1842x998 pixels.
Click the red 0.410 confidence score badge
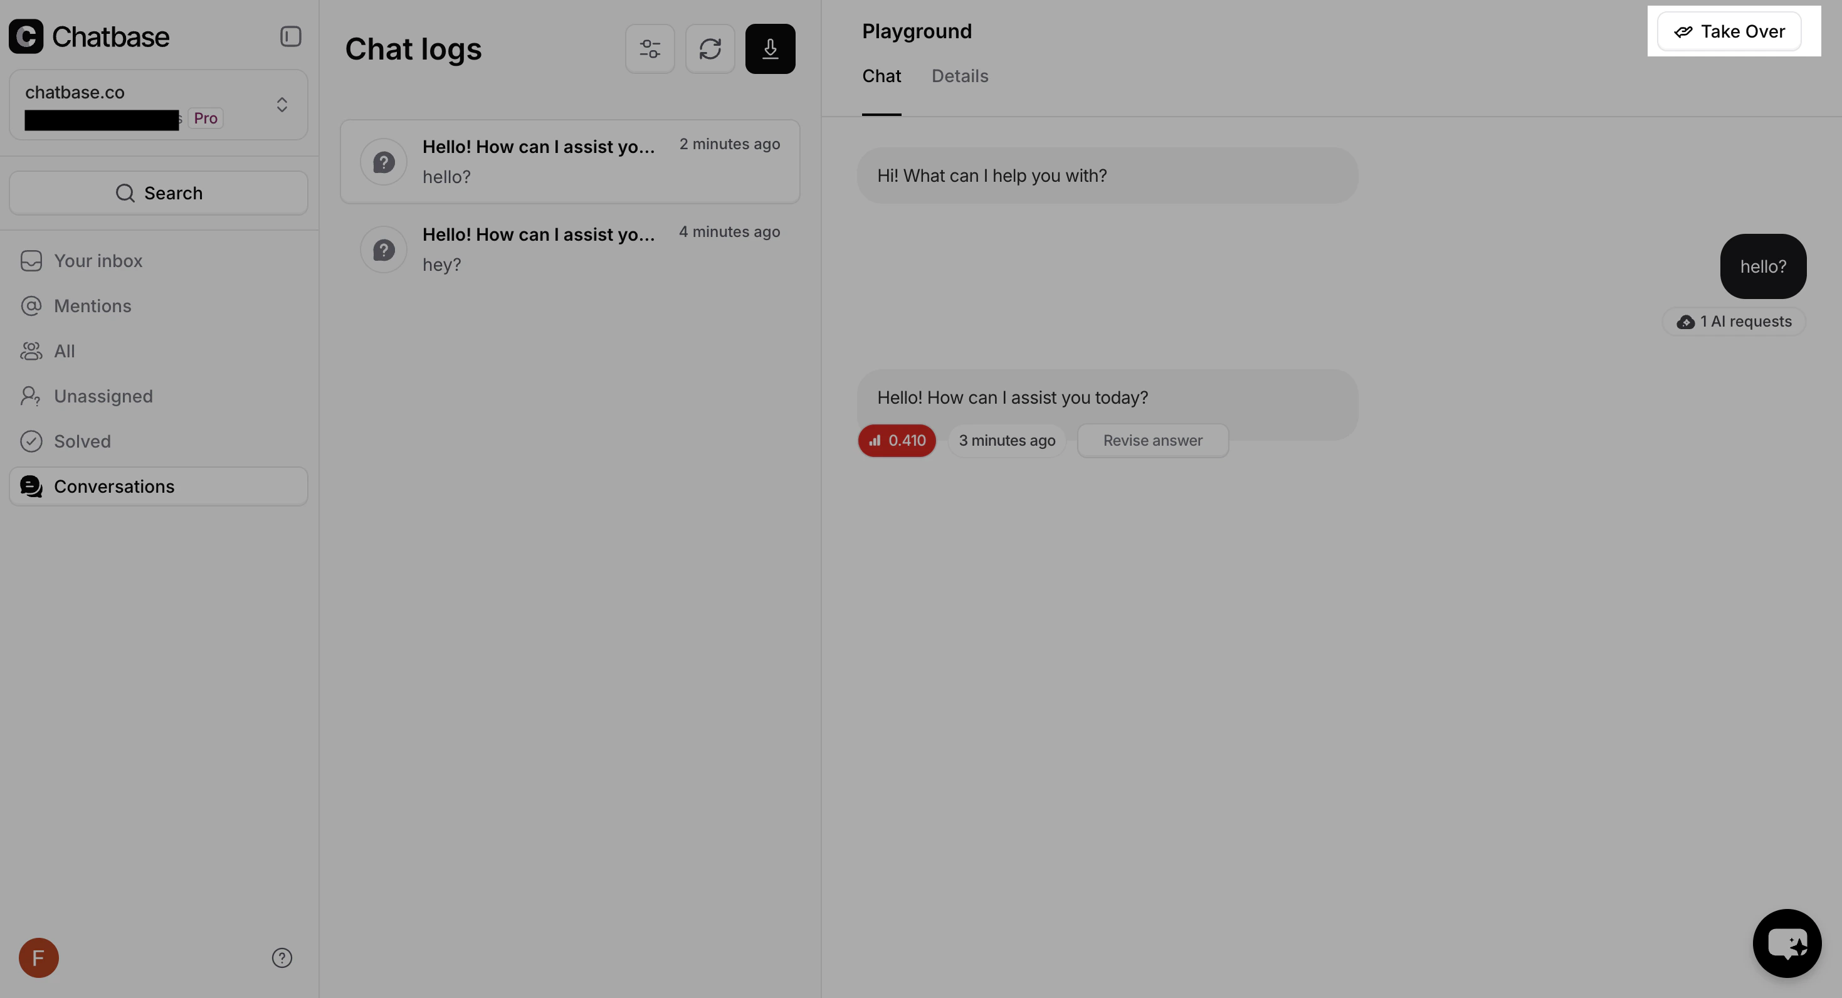[897, 440]
